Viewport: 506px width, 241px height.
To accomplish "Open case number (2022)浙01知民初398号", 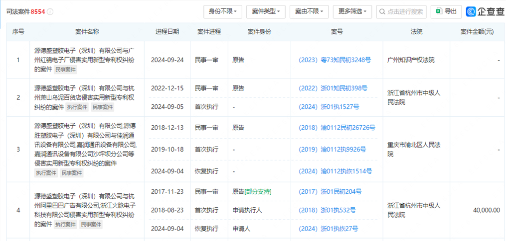I will [333, 88].
